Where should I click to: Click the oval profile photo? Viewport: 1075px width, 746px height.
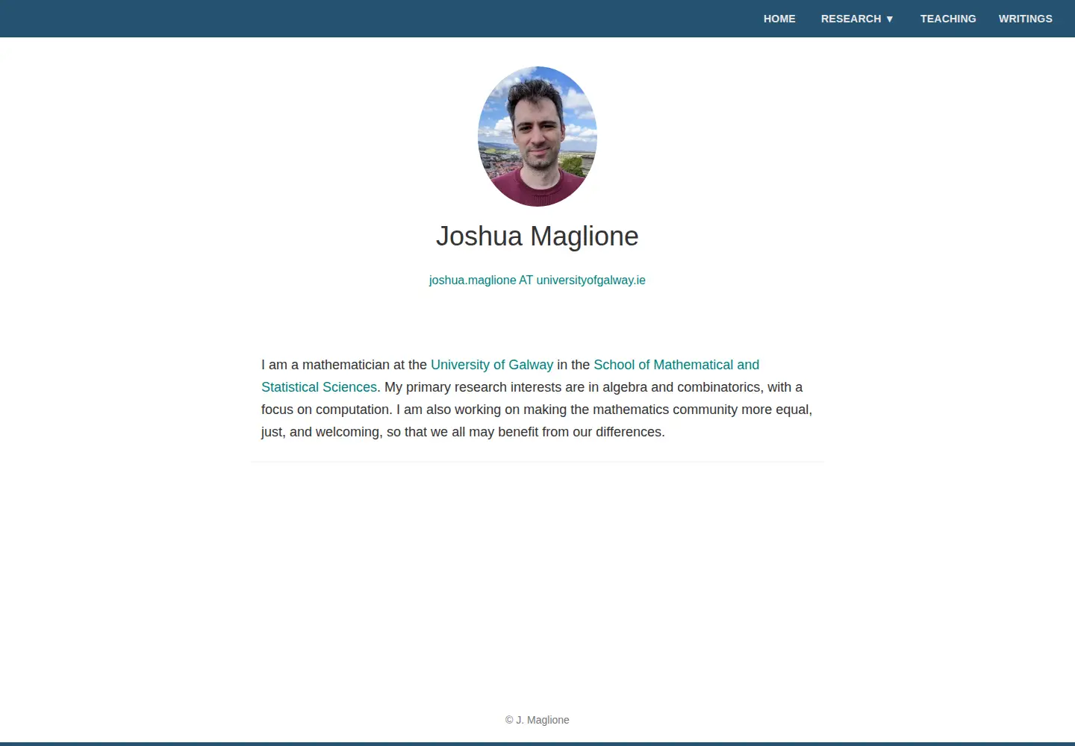[537, 137]
